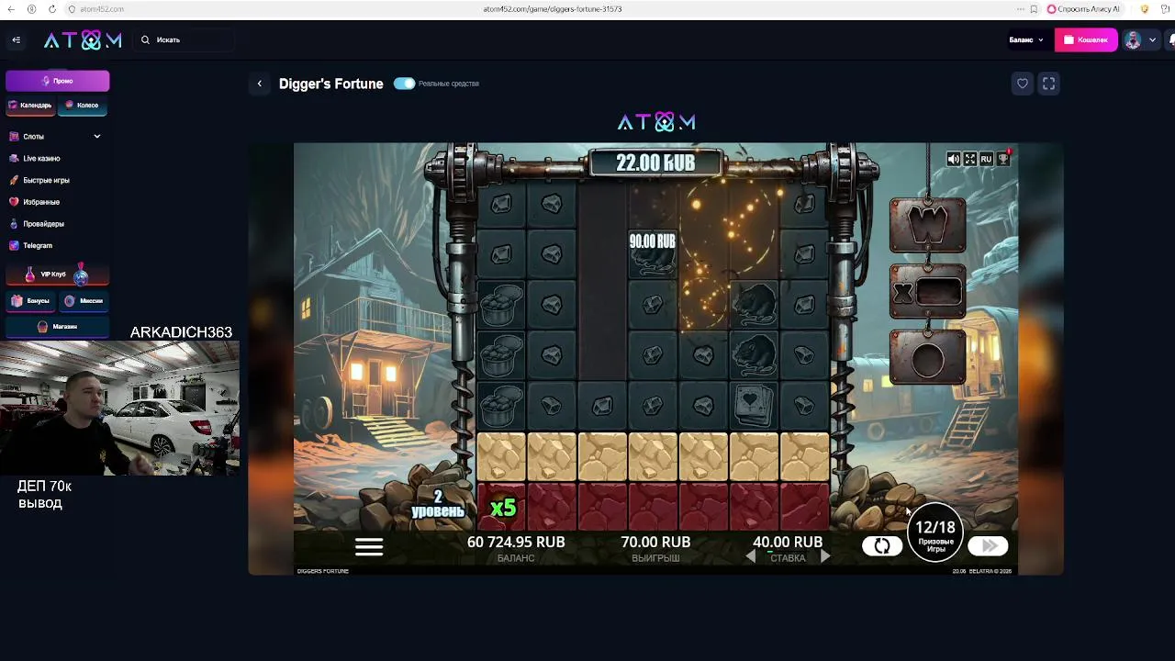Bookmark the page in browser toolbar
Image resolution: width=1175 pixels, height=661 pixels.
pyautogui.click(x=1034, y=9)
